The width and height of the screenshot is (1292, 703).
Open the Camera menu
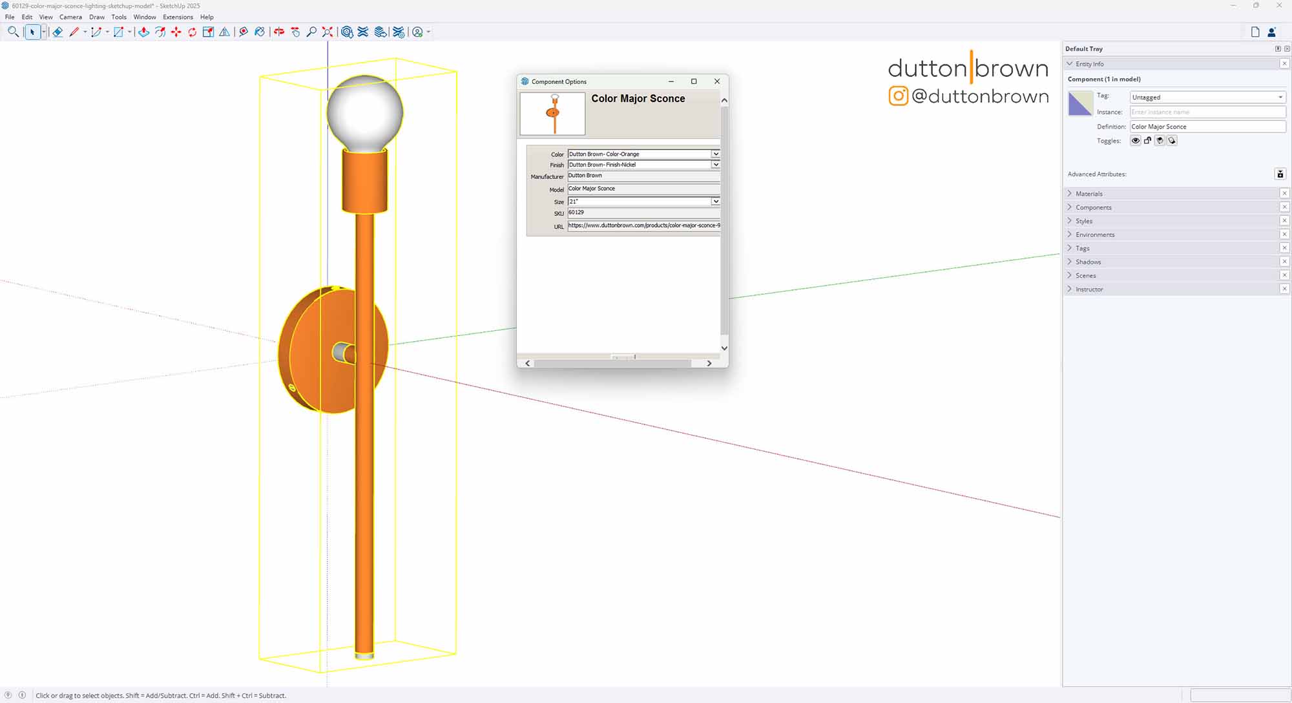[x=71, y=17]
